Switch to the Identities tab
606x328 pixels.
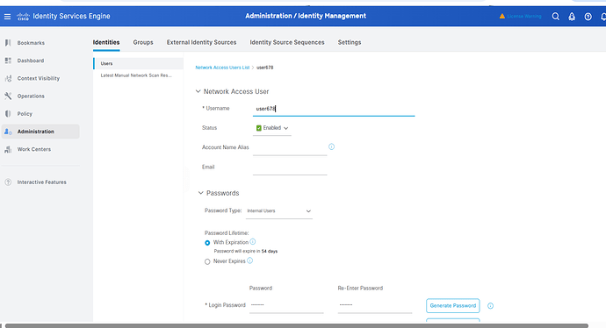[x=106, y=42]
